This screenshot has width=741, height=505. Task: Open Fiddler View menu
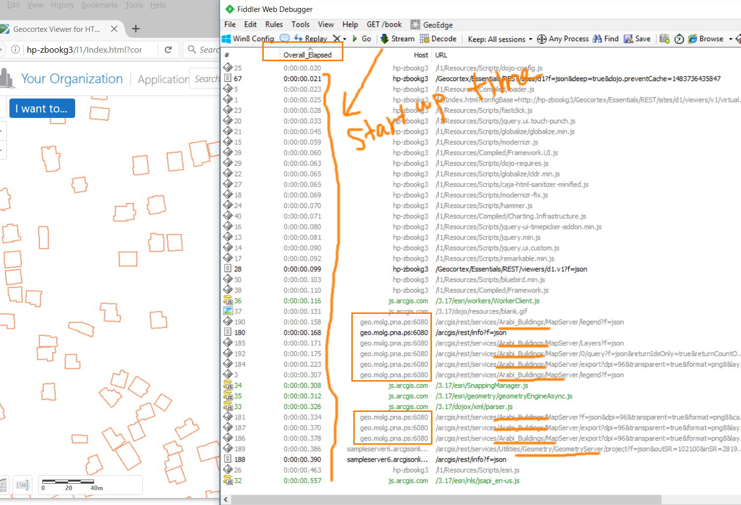coord(326,24)
